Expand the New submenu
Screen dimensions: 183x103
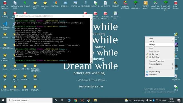[x=160, y=68]
